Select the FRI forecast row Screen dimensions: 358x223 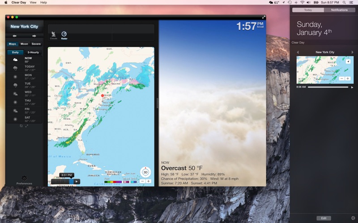24,111
